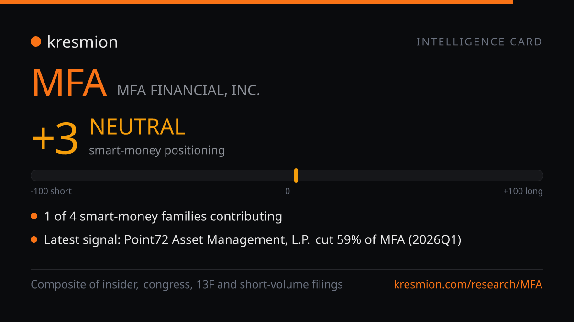Click the bullet dot beside Latest signal
This screenshot has width=574, height=322.
pyautogui.click(x=34, y=240)
